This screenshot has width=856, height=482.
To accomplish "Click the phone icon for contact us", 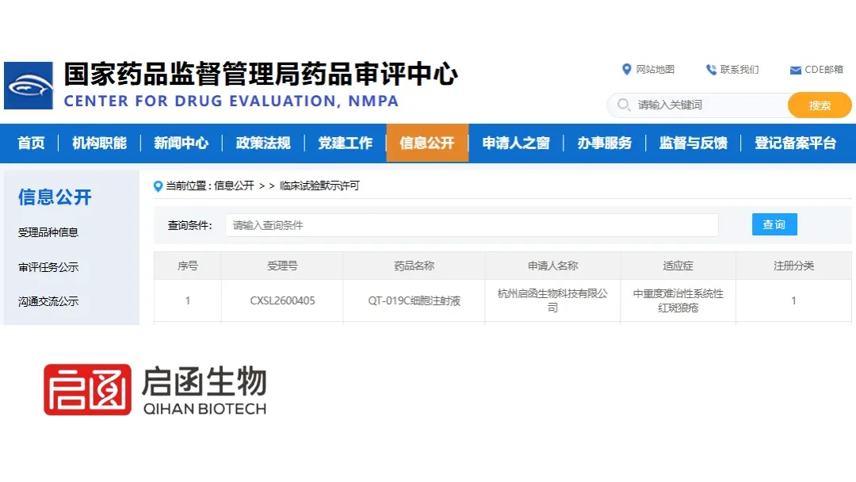I will tap(711, 70).
